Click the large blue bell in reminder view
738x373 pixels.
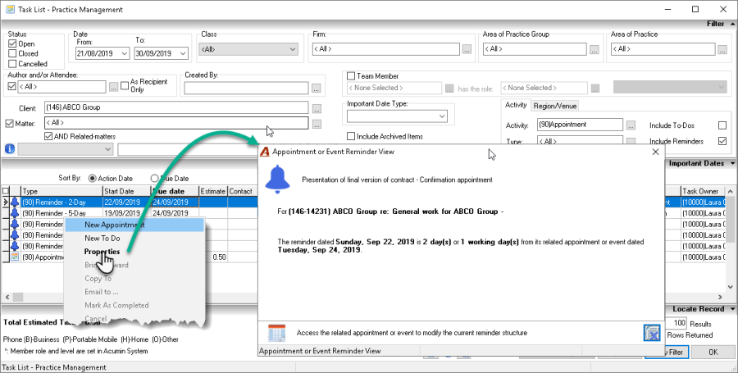[x=278, y=180]
